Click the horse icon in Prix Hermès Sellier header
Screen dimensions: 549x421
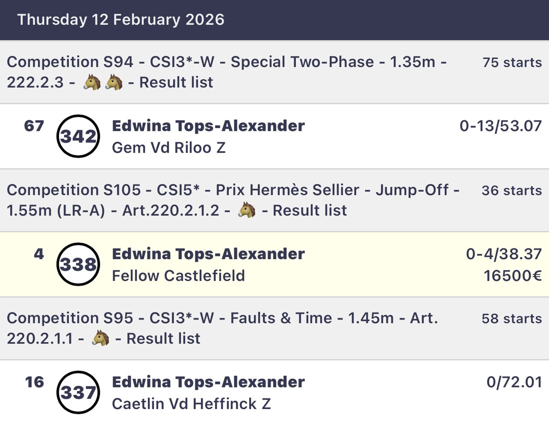coord(247,211)
